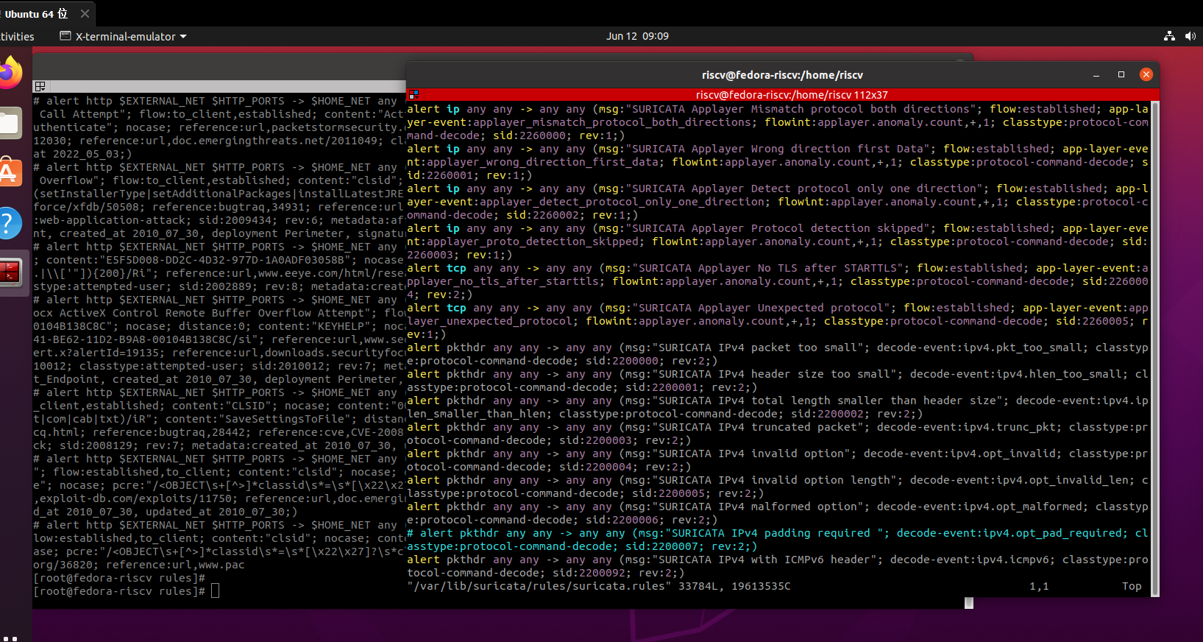
Task: Open the X-terminal-emulator app menu
Action: pyautogui.click(x=124, y=36)
